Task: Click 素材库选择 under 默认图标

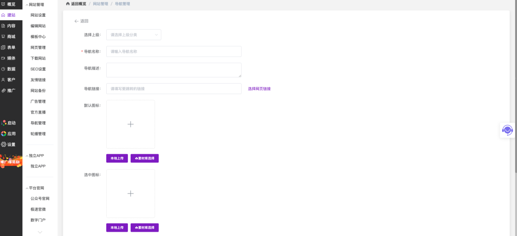Action: [x=145, y=158]
